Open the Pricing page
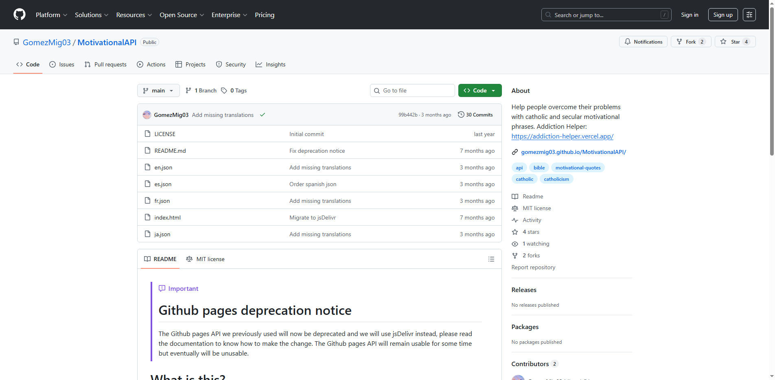The height and width of the screenshot is (380, 775). pos(265,15)
